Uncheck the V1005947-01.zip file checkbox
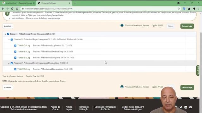Screen dimensions: 202x113 coord(15,46)
